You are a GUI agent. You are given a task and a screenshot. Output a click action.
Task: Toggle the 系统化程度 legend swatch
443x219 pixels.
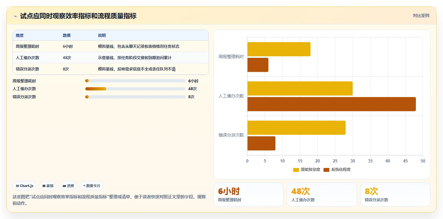[x=326, y=170]
